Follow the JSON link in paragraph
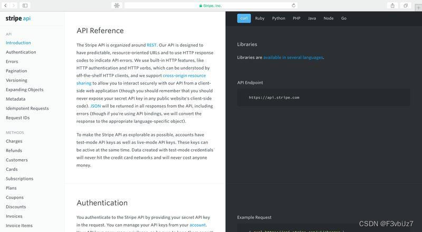Image resolution: width=422 pixels, height=232 pixels. pos(95,106)
